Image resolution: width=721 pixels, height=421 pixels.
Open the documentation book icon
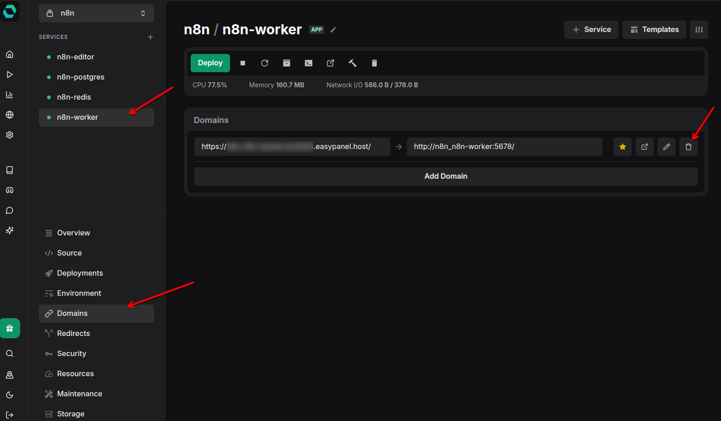[10, 170]
